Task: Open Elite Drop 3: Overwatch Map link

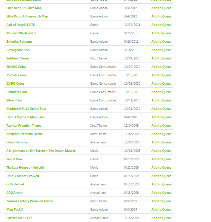Action: 27,16
